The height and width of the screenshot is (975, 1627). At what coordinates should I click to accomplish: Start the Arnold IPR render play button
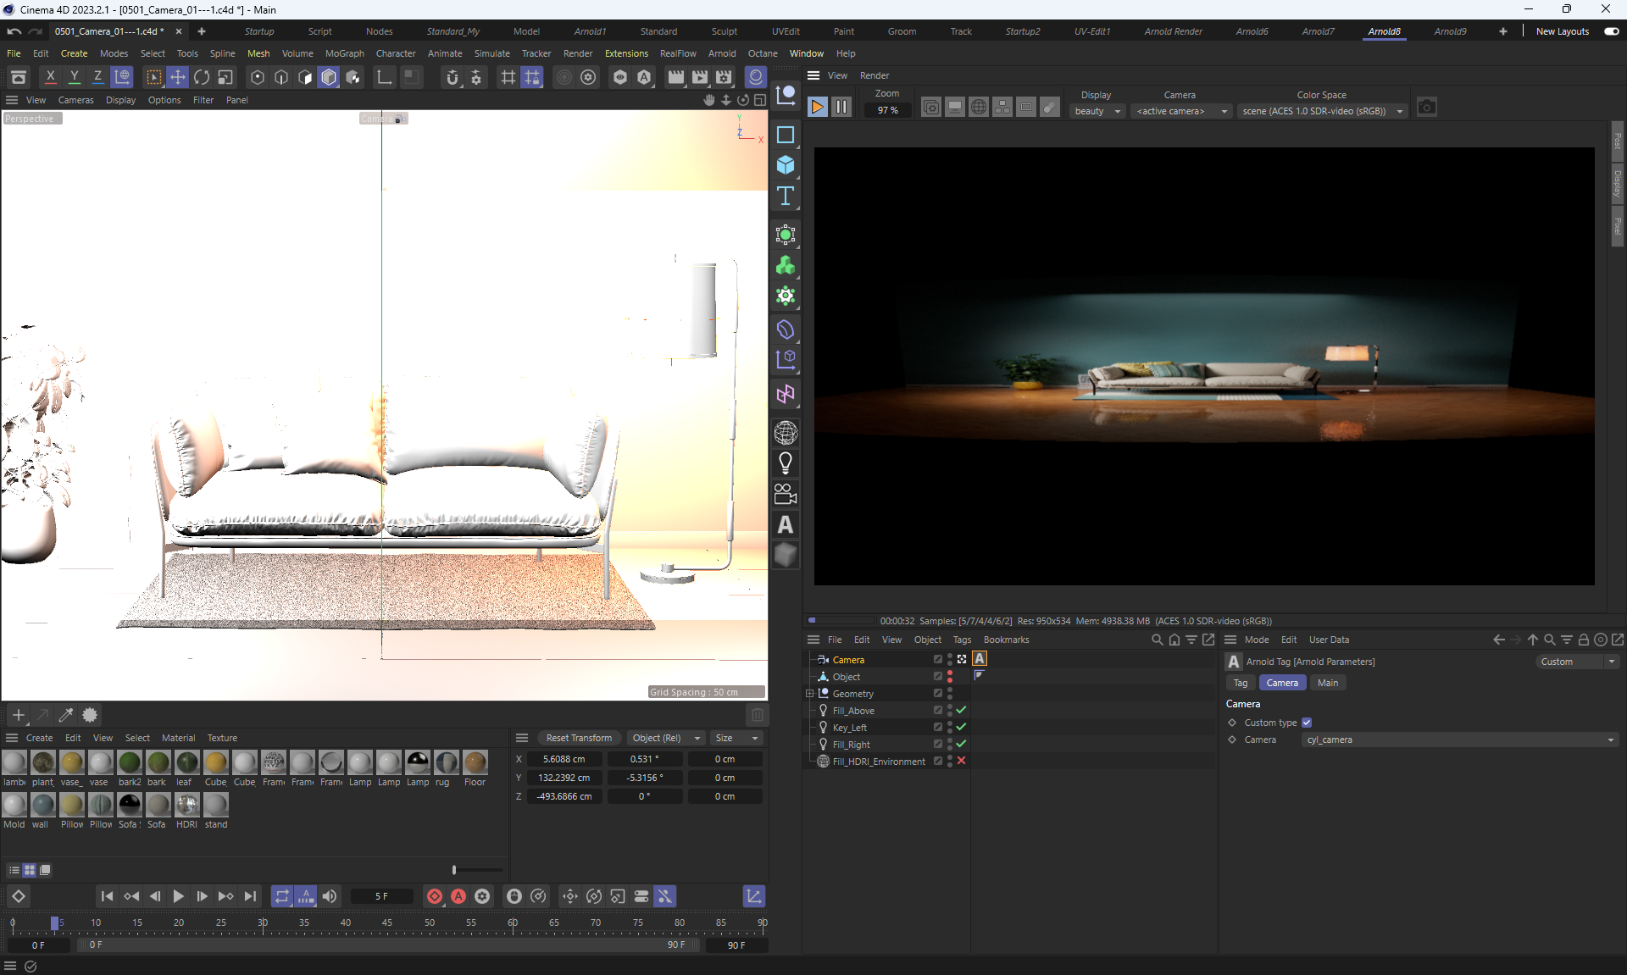click(817, 108)
